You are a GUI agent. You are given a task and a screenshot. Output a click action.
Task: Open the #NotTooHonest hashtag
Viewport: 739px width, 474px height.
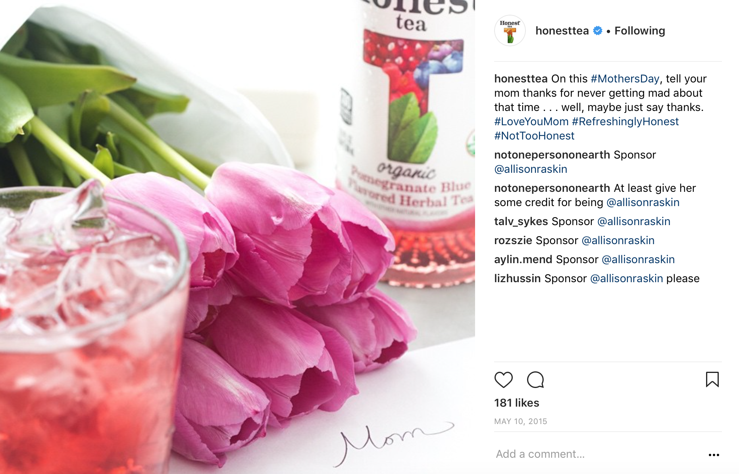(534, 136)
